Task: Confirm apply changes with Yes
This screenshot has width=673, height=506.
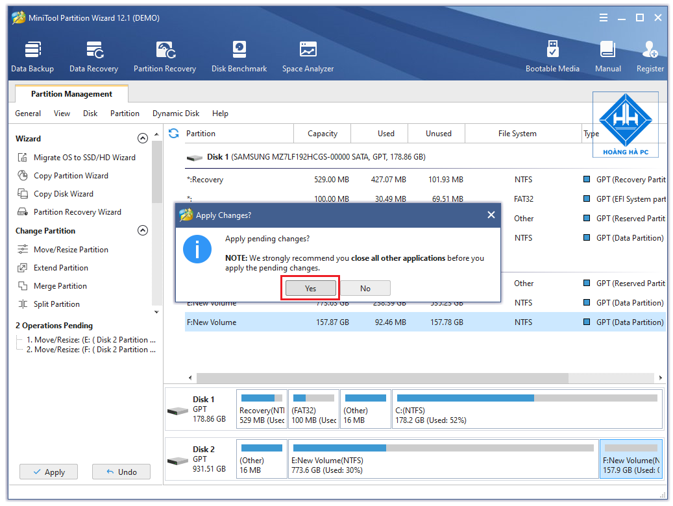Action: (x=310, y=288)
